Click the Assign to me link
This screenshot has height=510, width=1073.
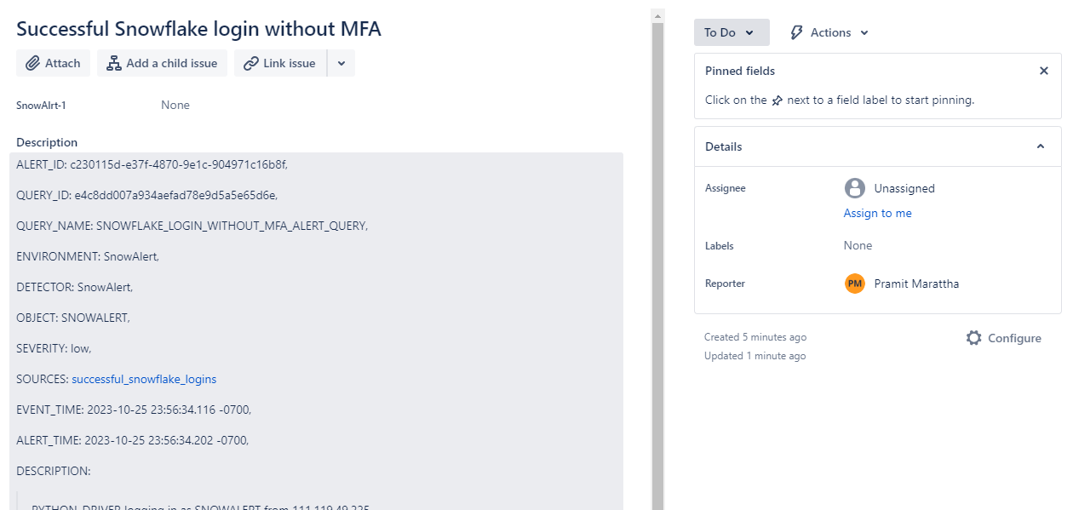pyautogui.click(x=877, y=213)
